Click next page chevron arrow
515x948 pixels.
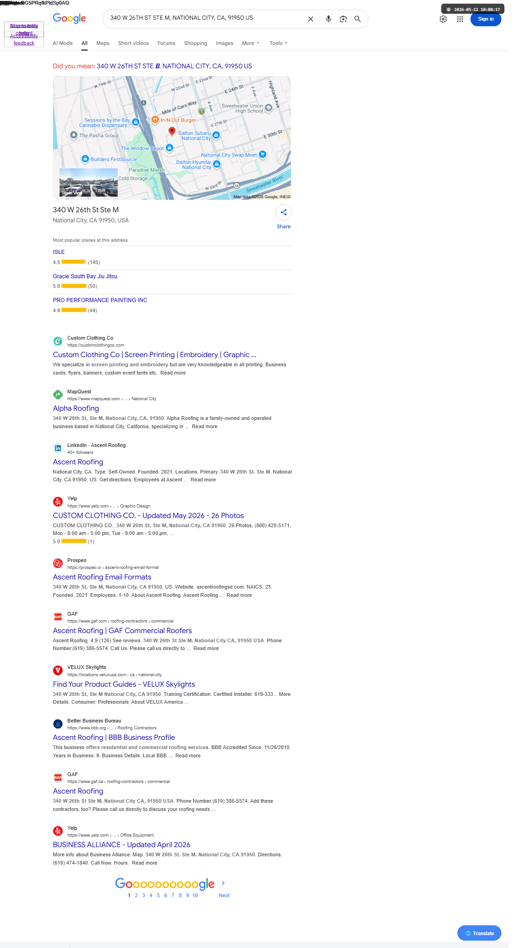point(223,883)
